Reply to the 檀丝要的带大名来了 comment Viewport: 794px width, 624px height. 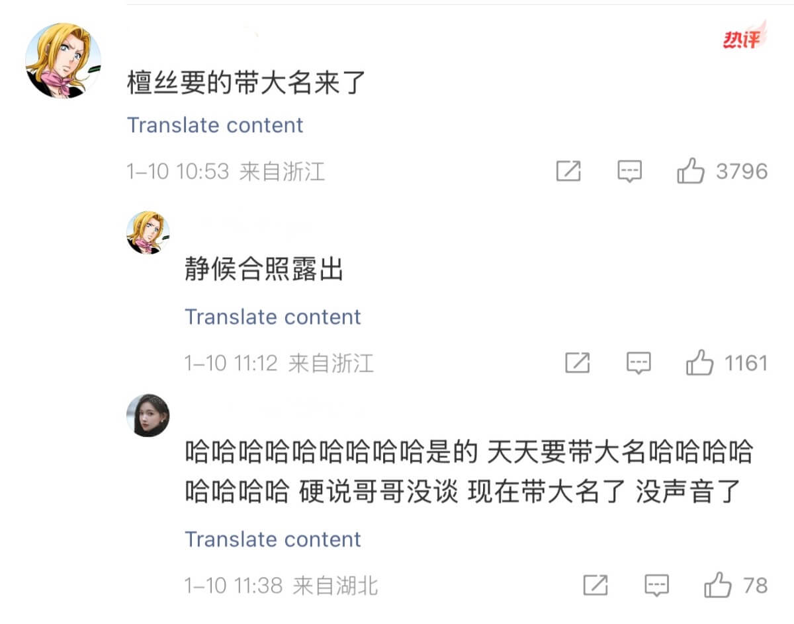click(629, 172)
